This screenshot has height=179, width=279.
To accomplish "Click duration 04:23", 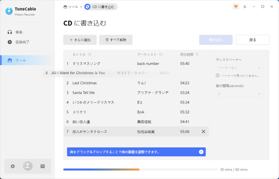I will [x=185, y=83].
